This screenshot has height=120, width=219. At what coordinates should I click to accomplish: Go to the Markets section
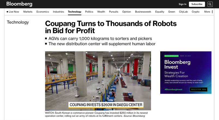pos(28,12)
